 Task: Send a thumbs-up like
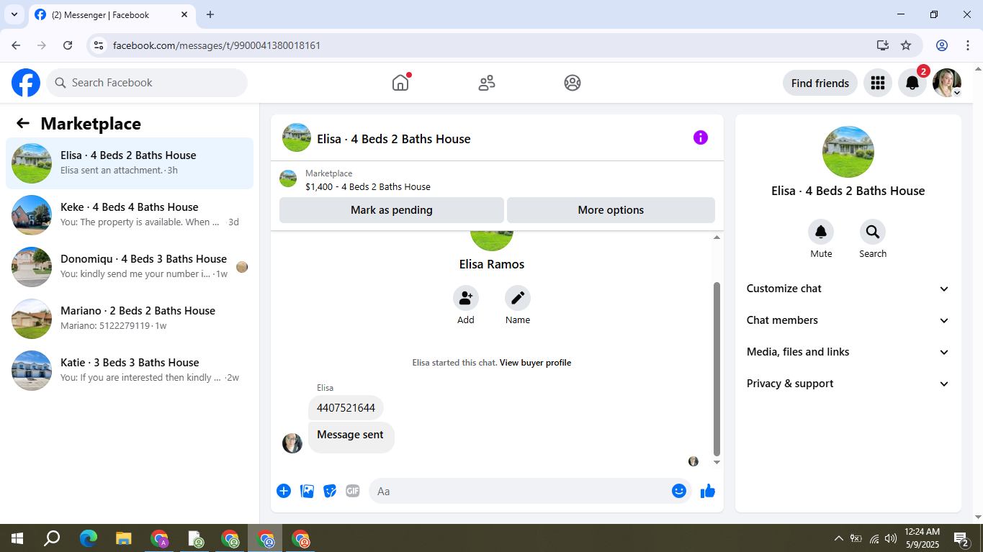coord(708,491)
